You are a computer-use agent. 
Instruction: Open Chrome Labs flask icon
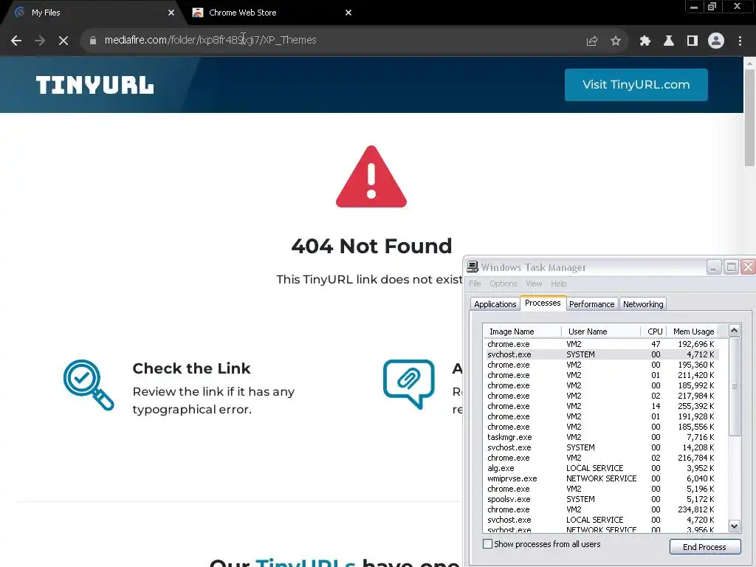point(669,41)
